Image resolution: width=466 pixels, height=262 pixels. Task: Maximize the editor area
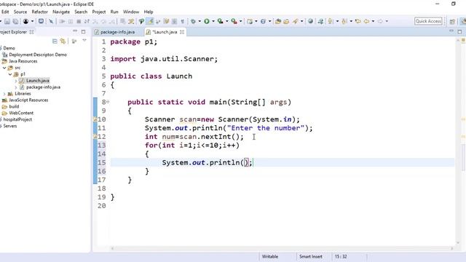tap(459, 31)
